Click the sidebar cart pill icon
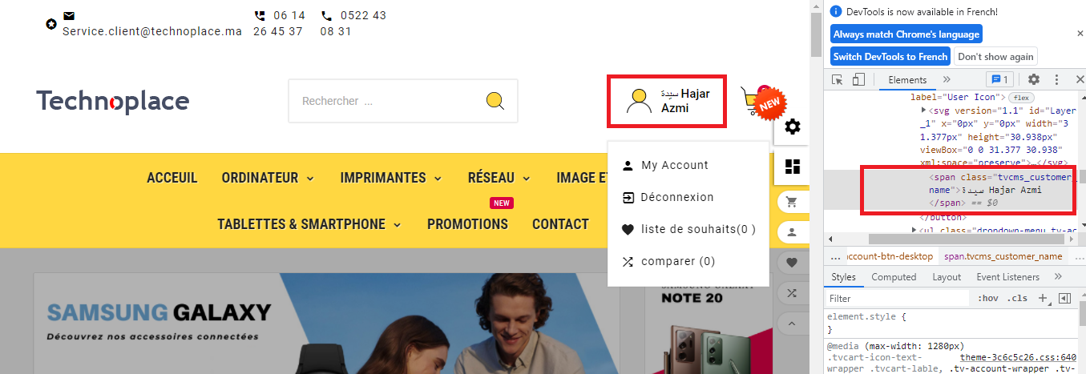This screenshot has height=374, width=1086. coord(792,202)
